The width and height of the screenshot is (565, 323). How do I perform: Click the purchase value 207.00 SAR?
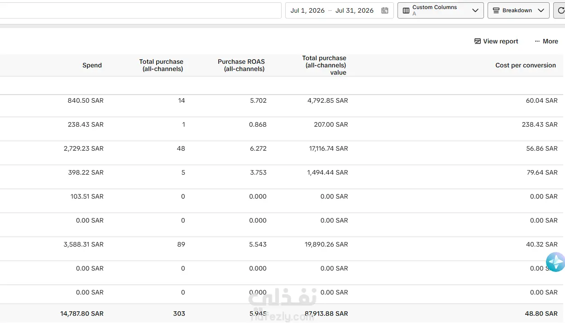click(x=331, y=124)
